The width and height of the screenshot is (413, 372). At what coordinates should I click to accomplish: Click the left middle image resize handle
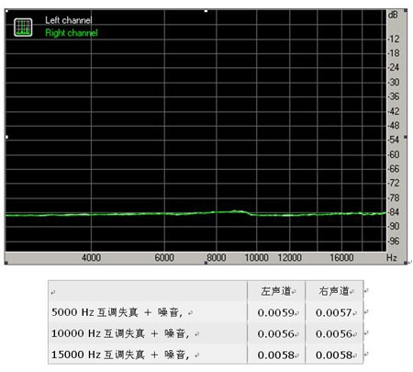coord(6,137)
